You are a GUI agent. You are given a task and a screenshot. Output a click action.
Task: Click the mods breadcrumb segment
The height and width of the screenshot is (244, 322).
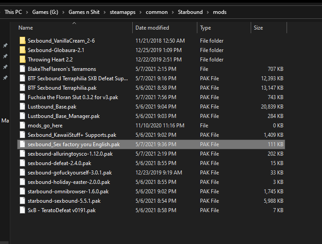[x=220, y=12]
